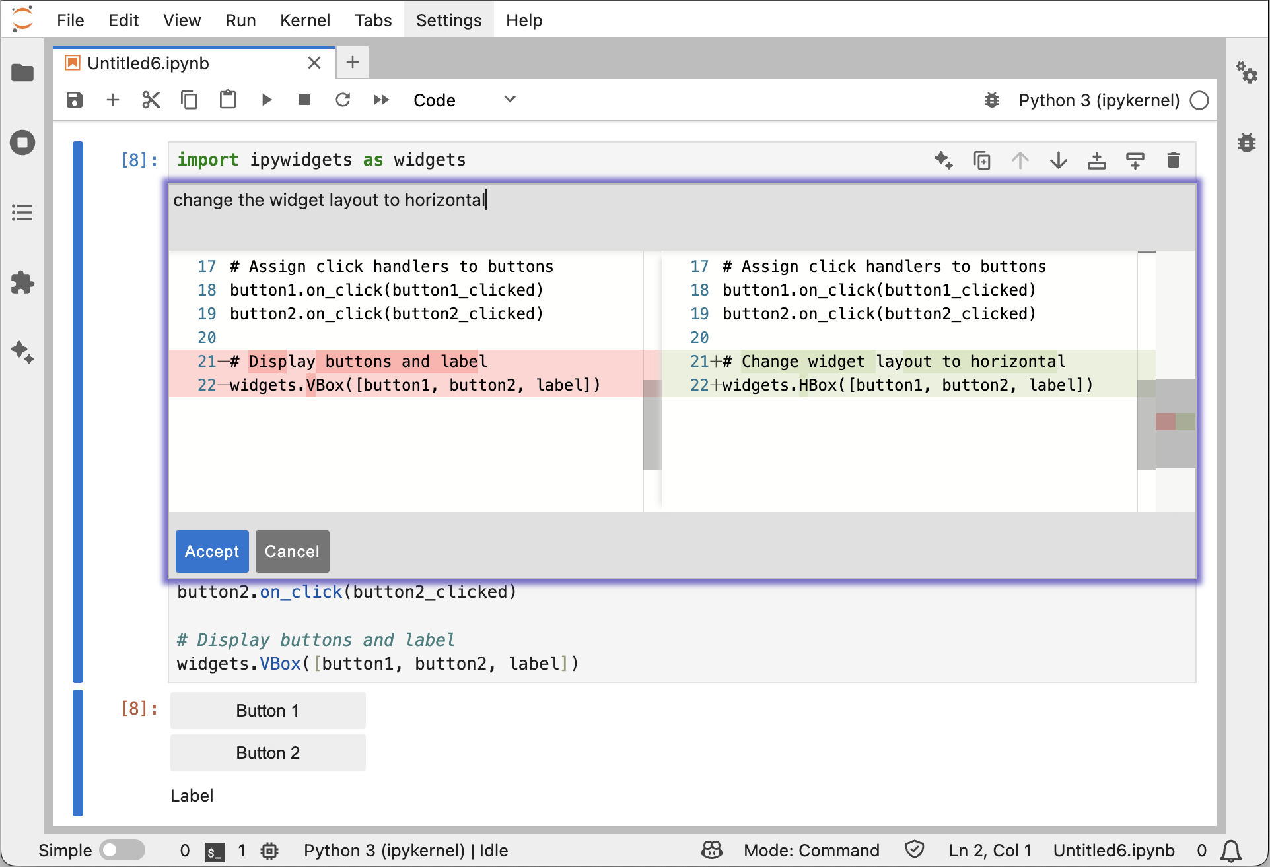Open the View menu
The width and height of the screenshot is (1270, 867).
[x=182, y=20]
